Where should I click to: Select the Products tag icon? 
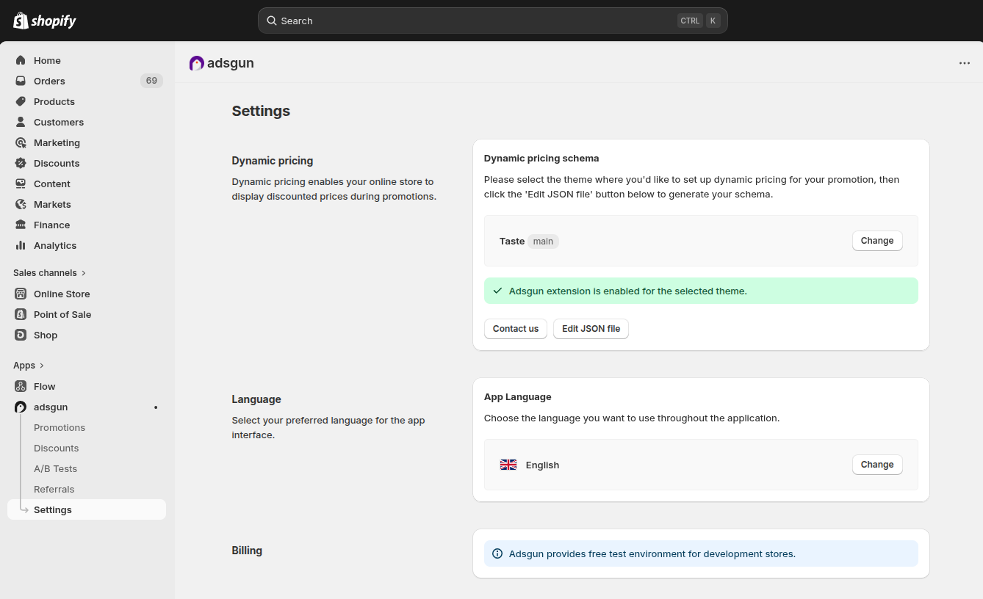coord(21,101)
